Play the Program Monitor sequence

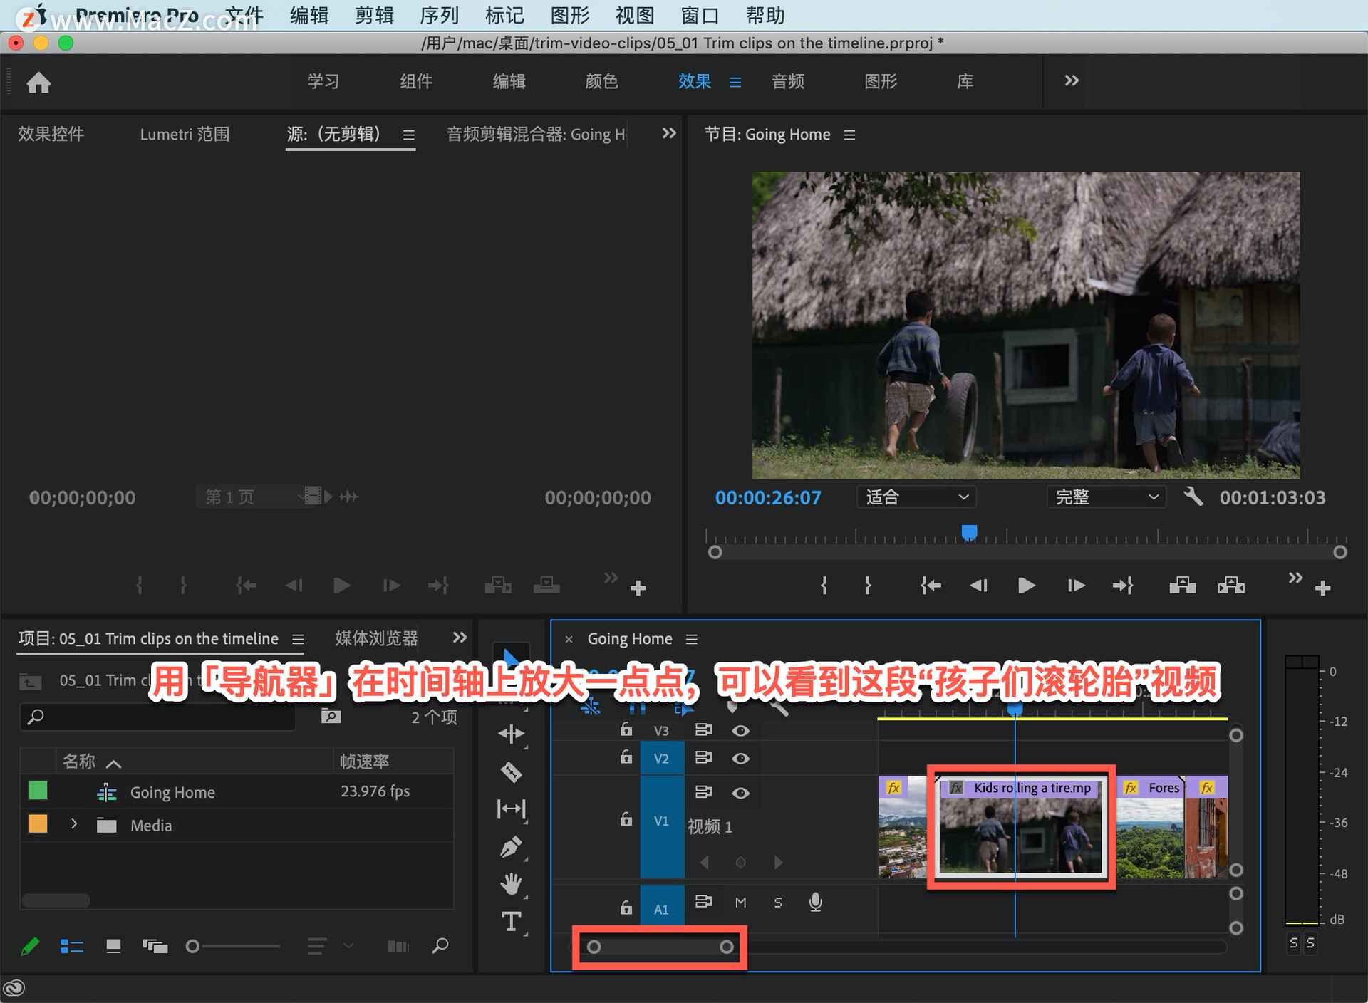click(x=1026, y=586)
